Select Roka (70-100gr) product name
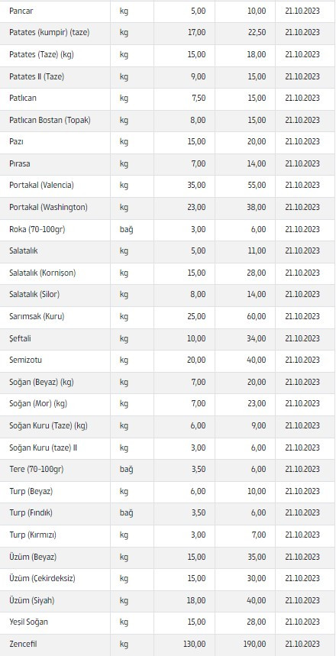Image resolution: width=336 pixels, height=656 pixels. tap(37, 229)
